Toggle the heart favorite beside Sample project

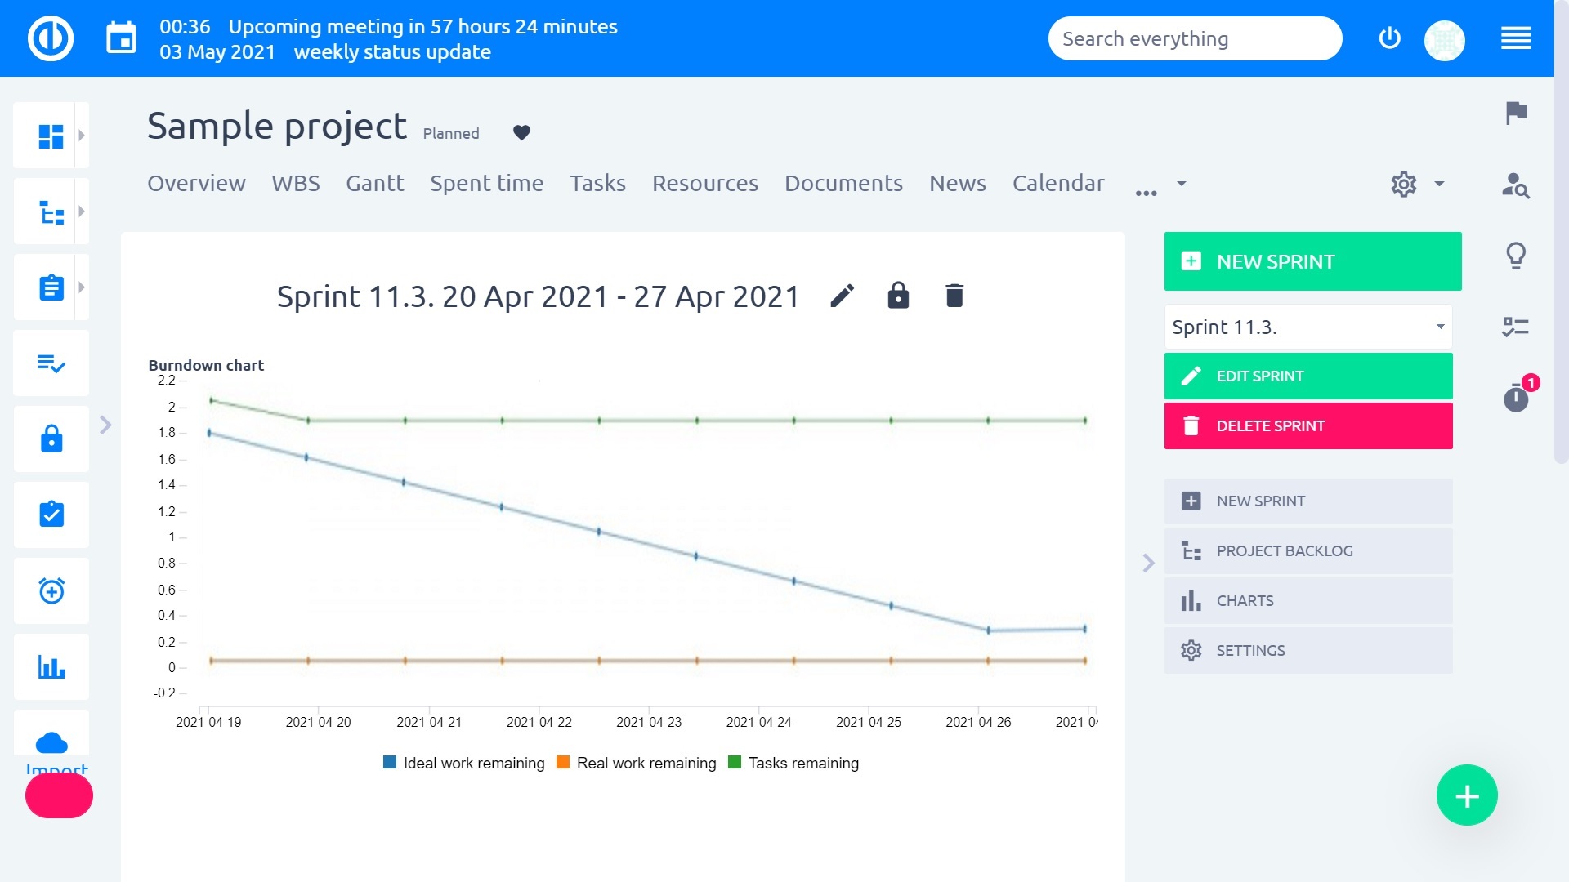point(521,131)
